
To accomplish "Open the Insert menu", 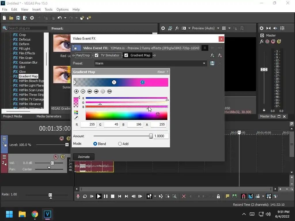I will click(x=36, y=9).
